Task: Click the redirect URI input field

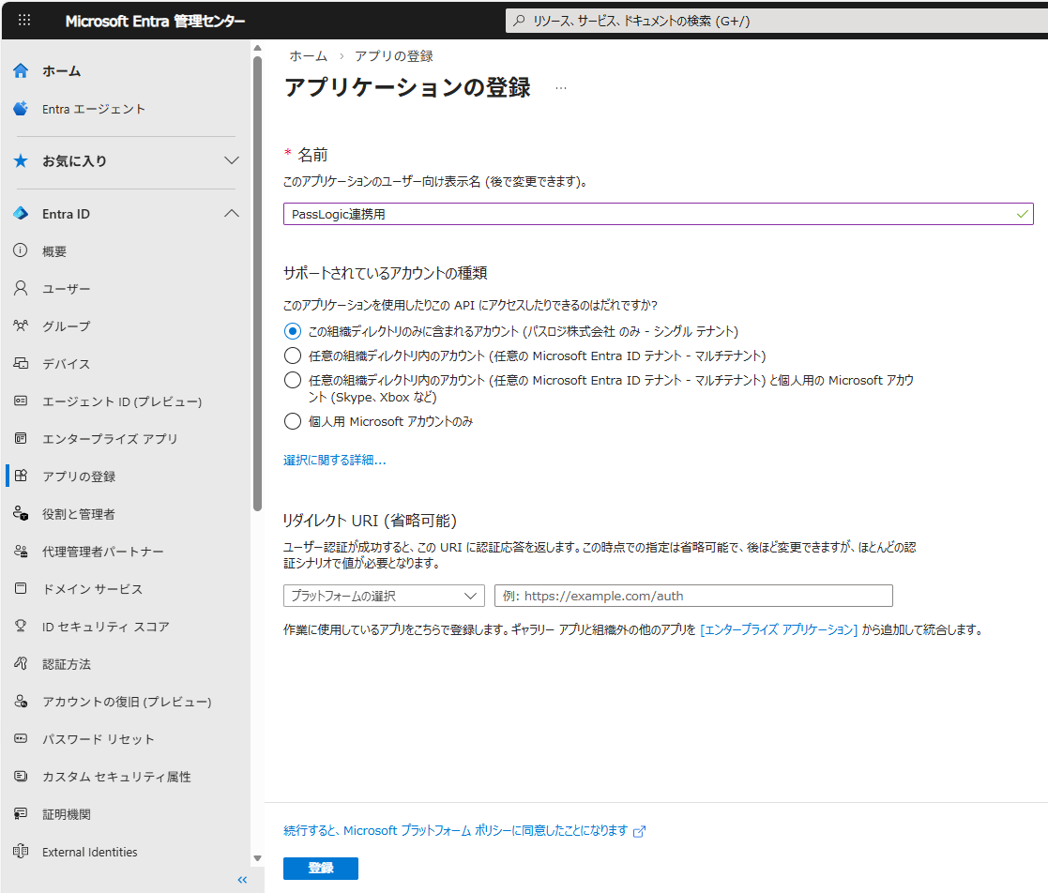Action: pyautogui.click(x=693, y=596)
